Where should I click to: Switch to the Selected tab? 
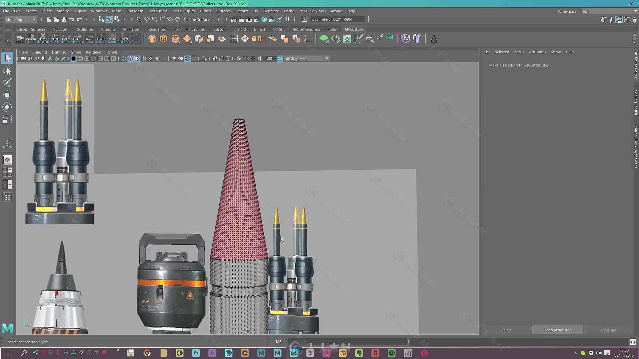coord(502,52)
